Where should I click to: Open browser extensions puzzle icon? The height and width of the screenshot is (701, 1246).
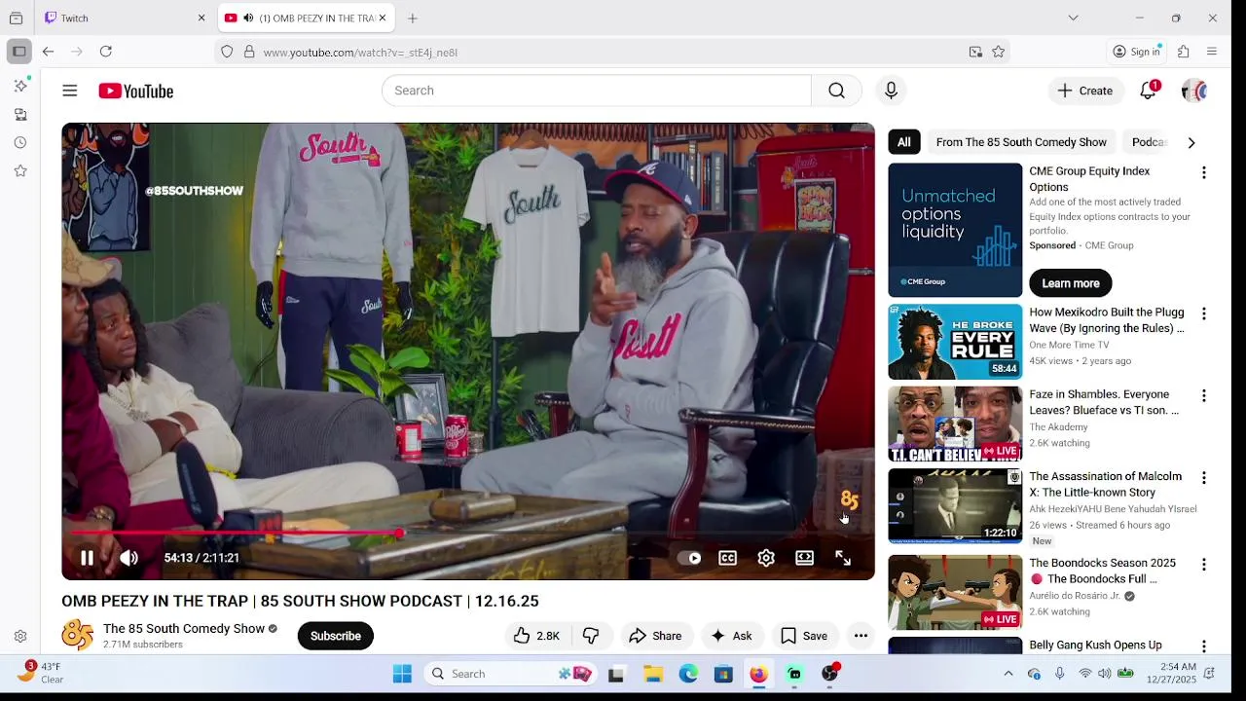(1184, 52)
